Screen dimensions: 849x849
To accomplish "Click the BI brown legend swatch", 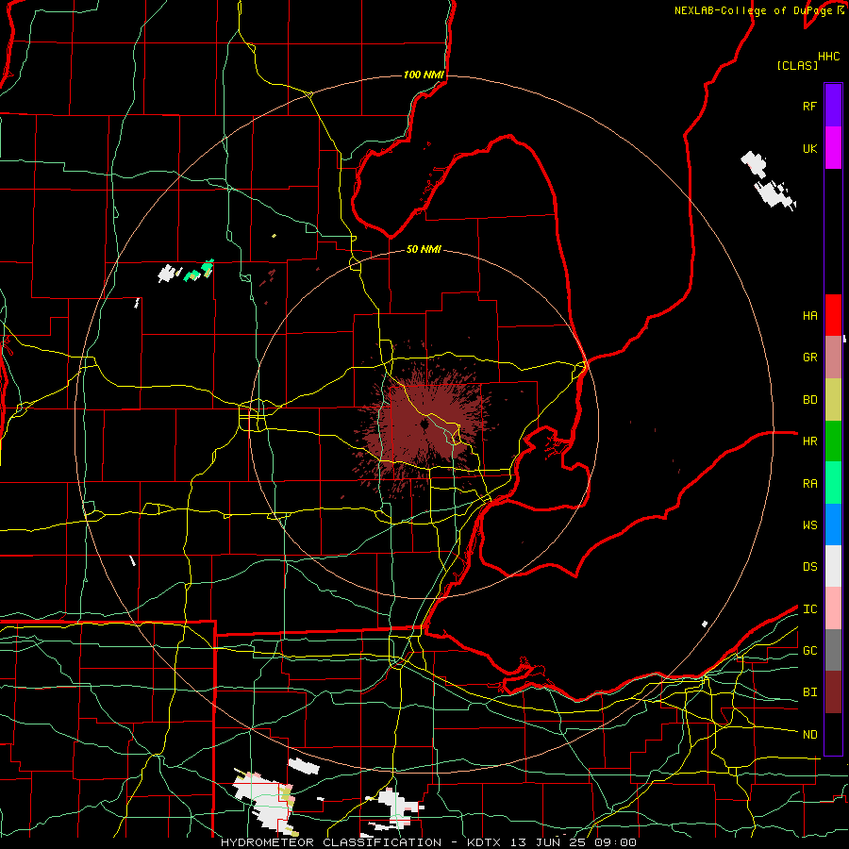I will coord(833,692).
